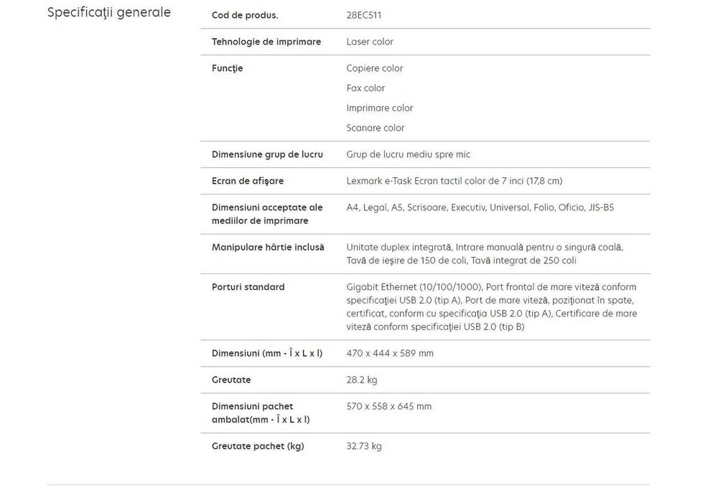Click the weight value 28.2 kg
718x488 pixels.
point(362,380)
